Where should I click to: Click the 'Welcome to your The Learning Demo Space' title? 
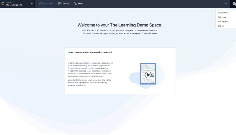[120, 25]
